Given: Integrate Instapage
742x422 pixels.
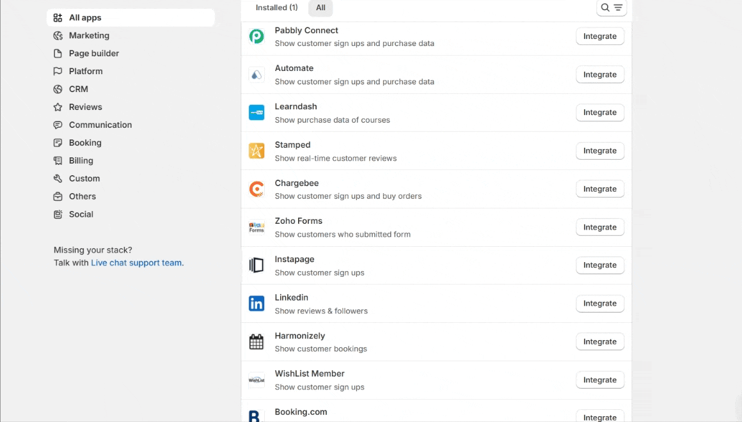Looking at the screenshot, I should tap(599, 265).
